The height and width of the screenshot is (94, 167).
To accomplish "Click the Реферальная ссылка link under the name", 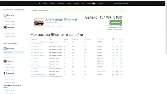I will pos(52,22).
